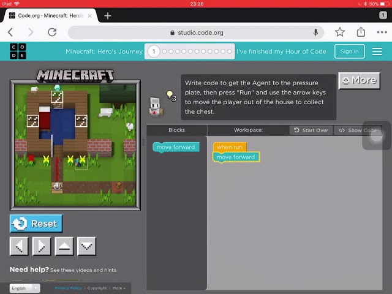Open the Privacy Policy link
The height and width of the screenshot is (294, 392).
click(68, 288)
